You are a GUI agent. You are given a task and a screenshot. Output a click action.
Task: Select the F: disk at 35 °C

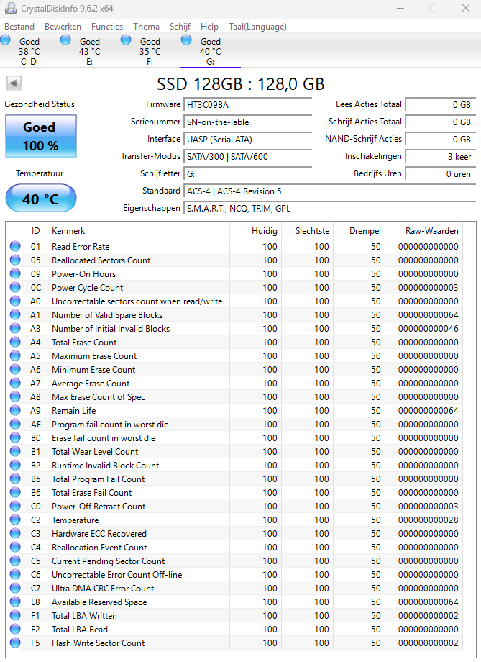(x=150, y=51)
